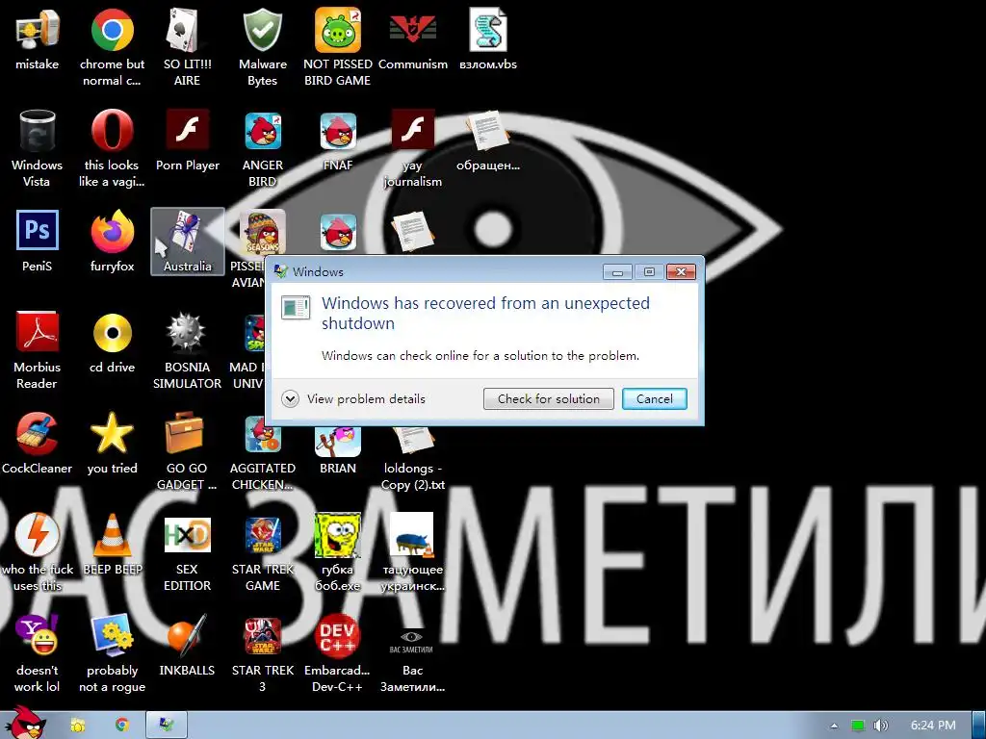Screen dimensions: 986x739
Task: Click the green network tray icon
Action: [858, 726]
